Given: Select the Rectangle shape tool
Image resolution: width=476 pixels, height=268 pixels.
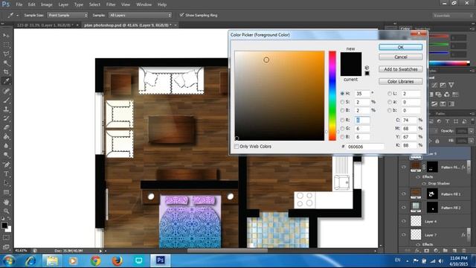Looking at the screenshot, I should (6, 192).
